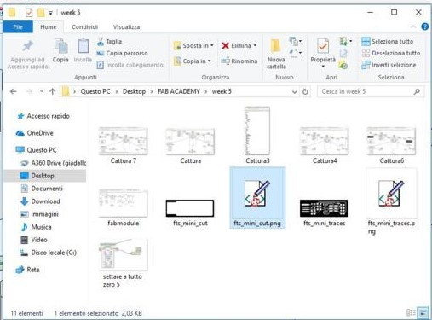The image size is (432, 320).
Task: Select the Cattura6 thumbnail
Action: click(391, 141)
